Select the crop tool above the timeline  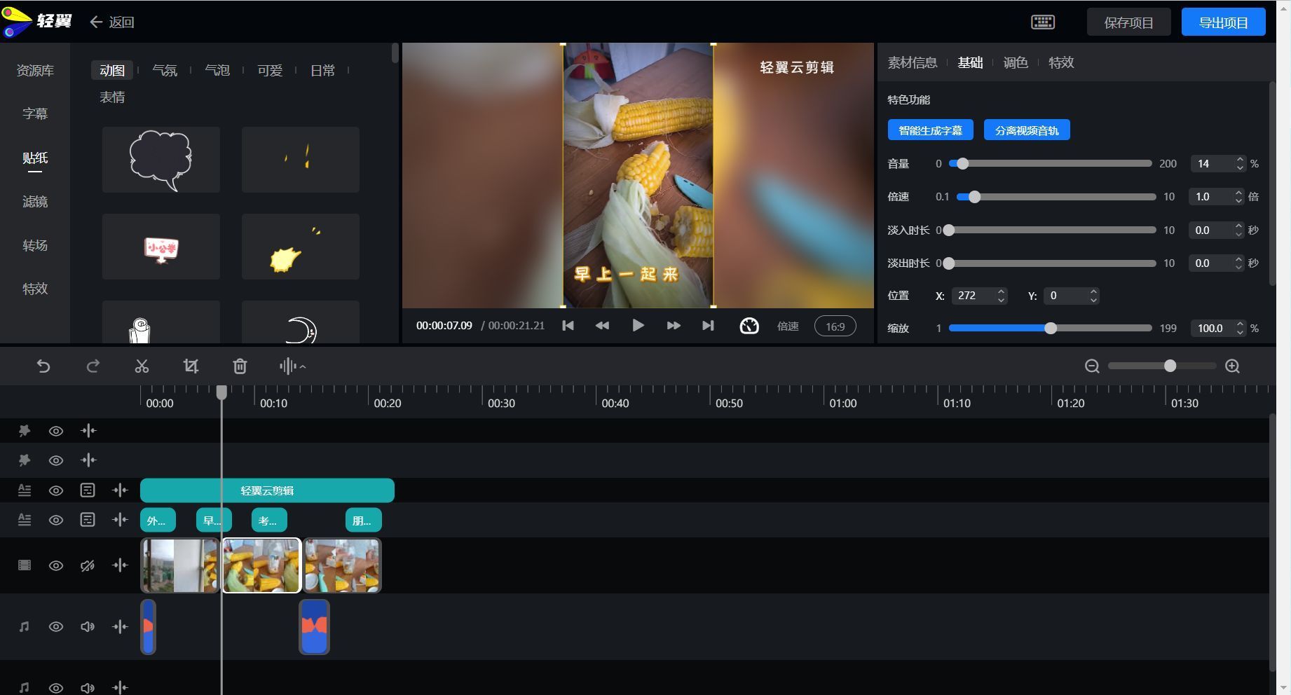pyautogui.click(x=191, y=366)
